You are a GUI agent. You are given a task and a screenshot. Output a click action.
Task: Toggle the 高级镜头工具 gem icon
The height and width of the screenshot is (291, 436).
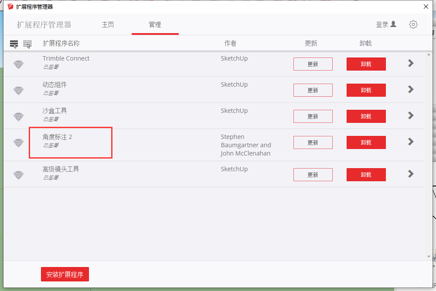tap(19, 175)
